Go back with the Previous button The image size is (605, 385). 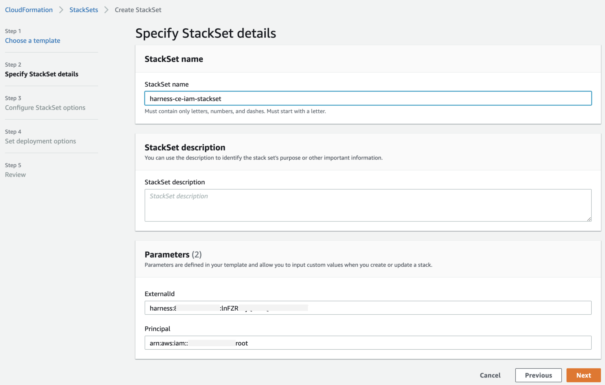pyautogui.click(x=538, y=375)
